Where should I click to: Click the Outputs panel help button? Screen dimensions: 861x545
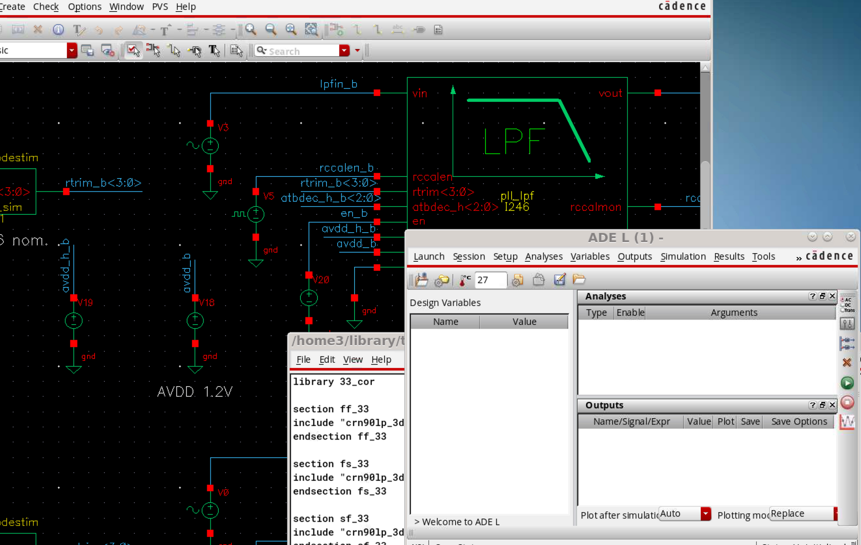pyautogui.click(x=812, y=405)
